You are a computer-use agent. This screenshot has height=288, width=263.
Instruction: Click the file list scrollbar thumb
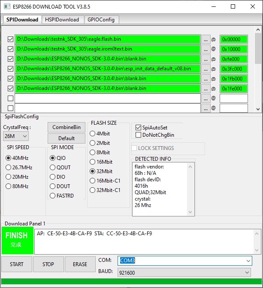click(x=258, y=48)
